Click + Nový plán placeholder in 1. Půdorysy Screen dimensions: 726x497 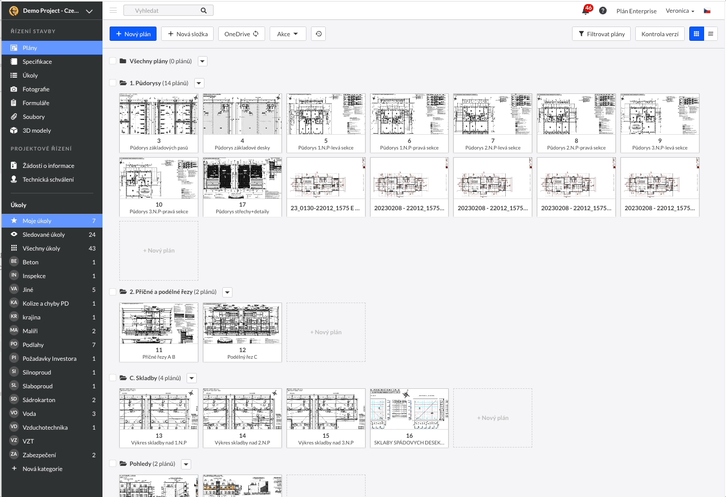pyautogui.click(x=159, y=251)
